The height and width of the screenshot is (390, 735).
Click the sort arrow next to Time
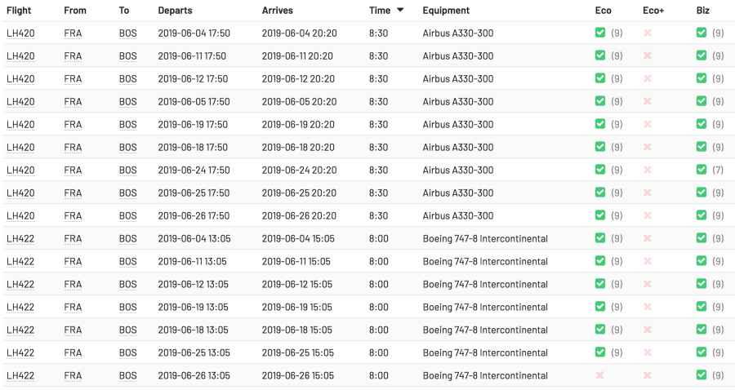[x=400, y=11]
